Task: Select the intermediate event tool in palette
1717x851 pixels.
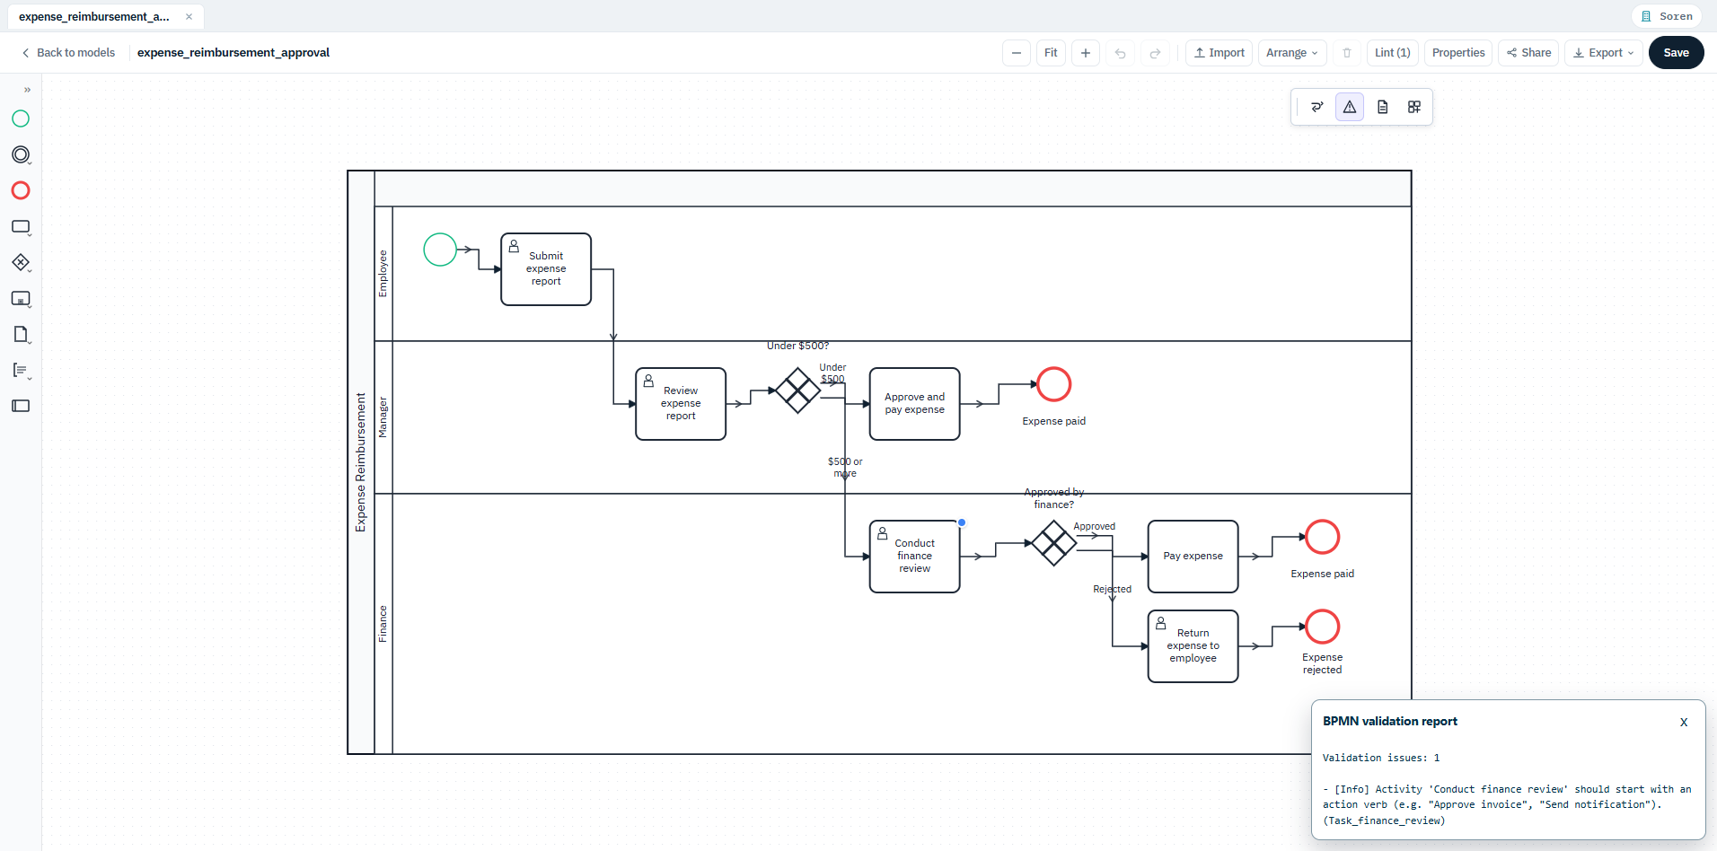Action: (x=21, y=154)
